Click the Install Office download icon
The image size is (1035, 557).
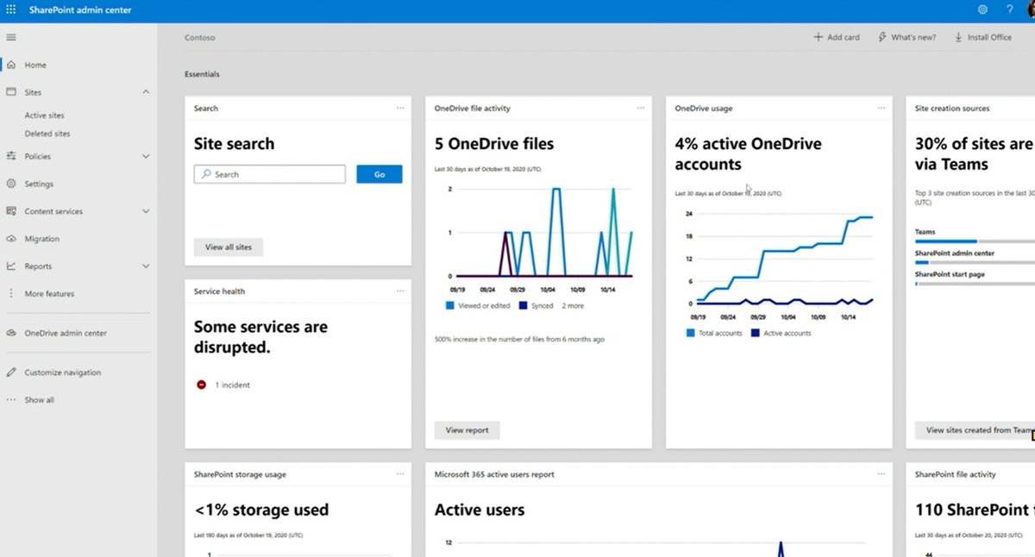tap(958, 37)
